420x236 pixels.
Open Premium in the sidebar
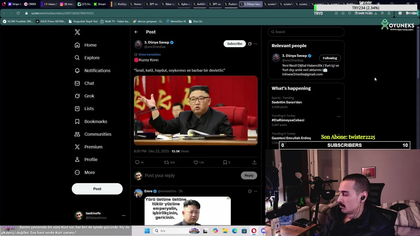tap(88, 147)
